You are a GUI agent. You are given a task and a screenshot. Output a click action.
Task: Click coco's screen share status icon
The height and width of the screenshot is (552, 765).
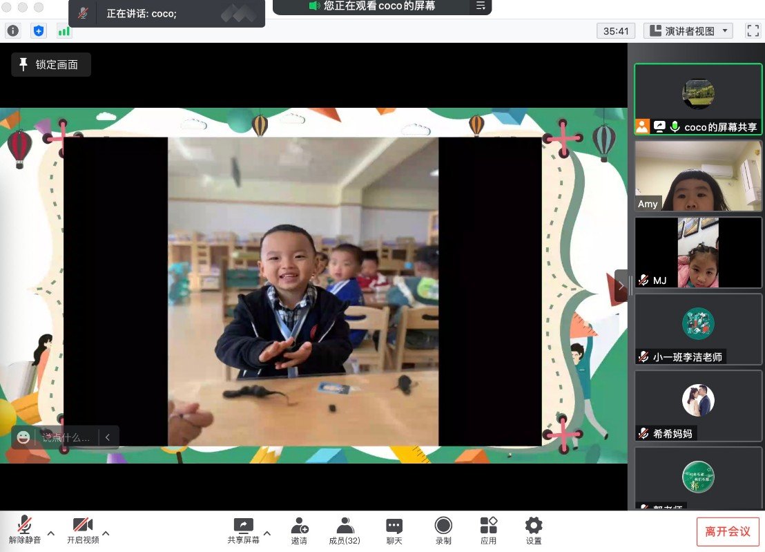659,127
